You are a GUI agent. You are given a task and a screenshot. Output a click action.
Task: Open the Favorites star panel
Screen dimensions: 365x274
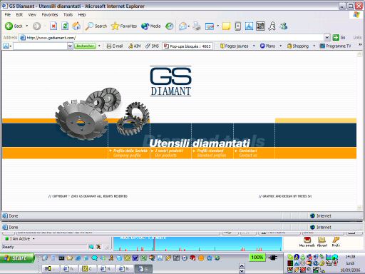pyautogui.click(x=124, y=26)
